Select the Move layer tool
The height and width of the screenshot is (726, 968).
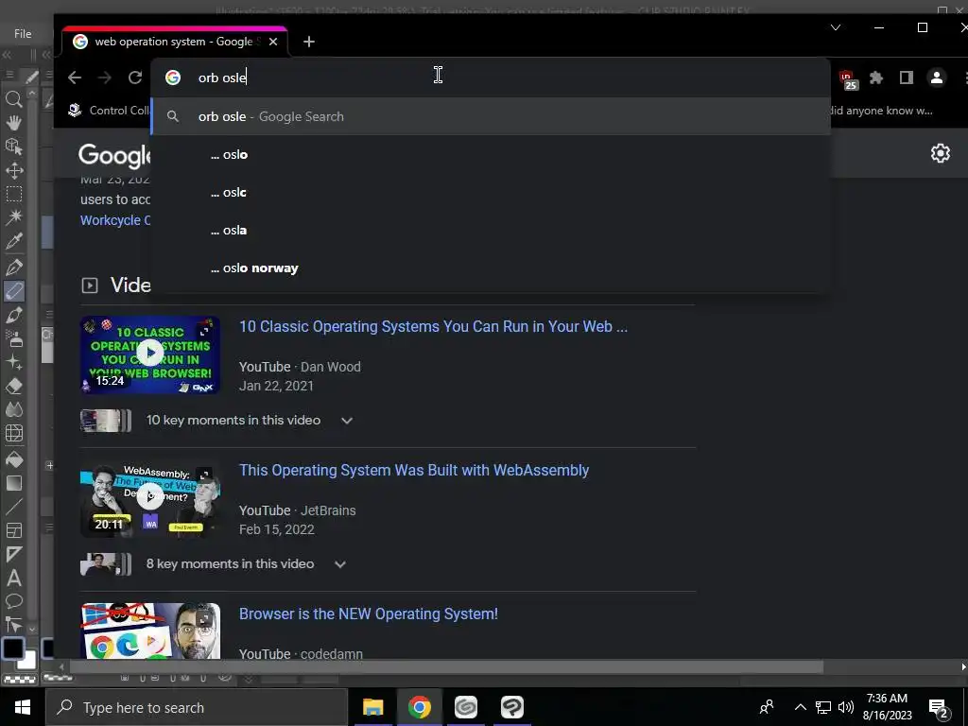(x=13, y=170)
